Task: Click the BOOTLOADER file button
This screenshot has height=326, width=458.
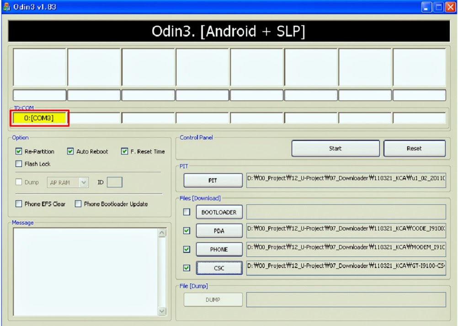Action: [x=219, y=212]
